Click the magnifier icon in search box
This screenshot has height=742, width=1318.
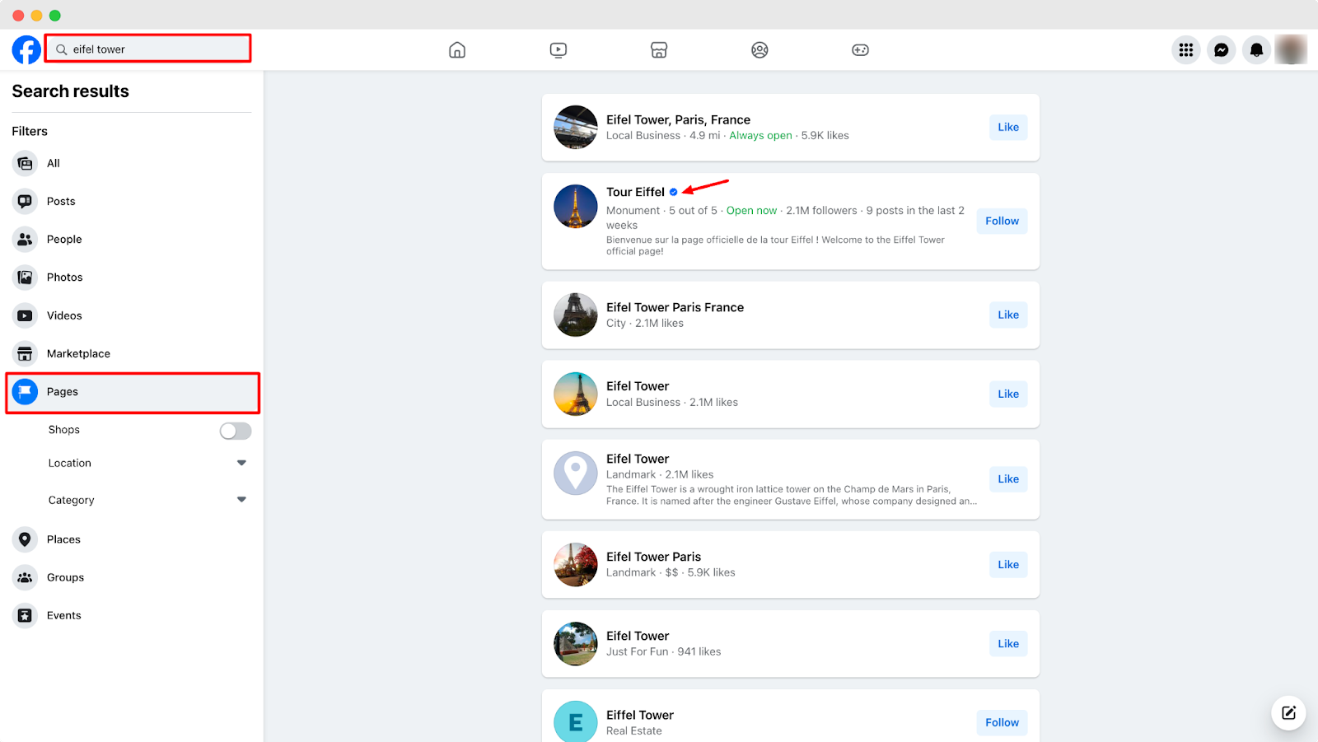tap(61, 49)
